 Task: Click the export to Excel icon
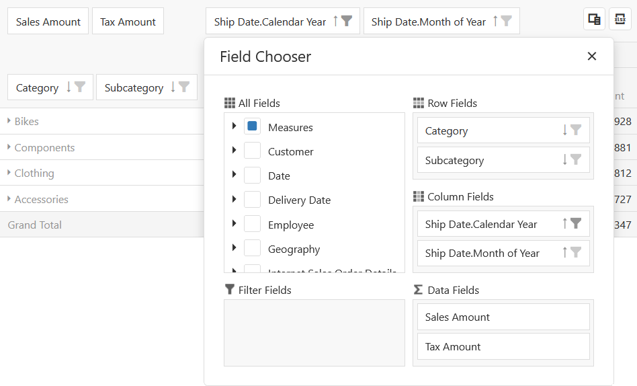[620, 20]
